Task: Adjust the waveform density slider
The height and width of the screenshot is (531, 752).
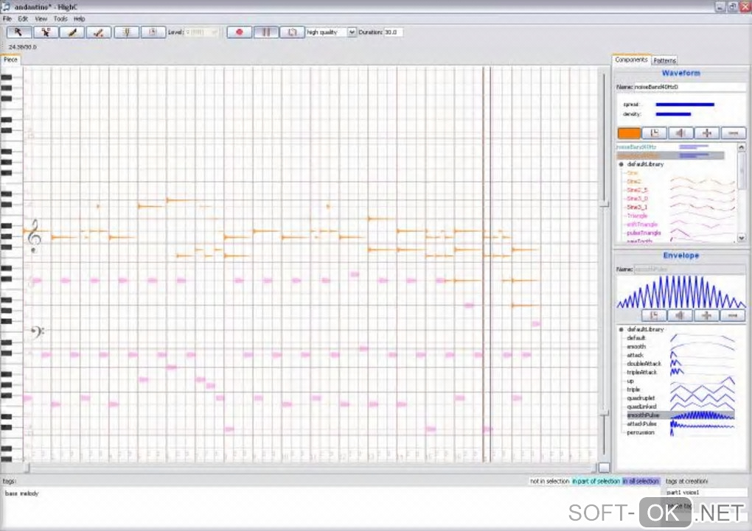Action: pyautogui.click(x=673, y=114)
